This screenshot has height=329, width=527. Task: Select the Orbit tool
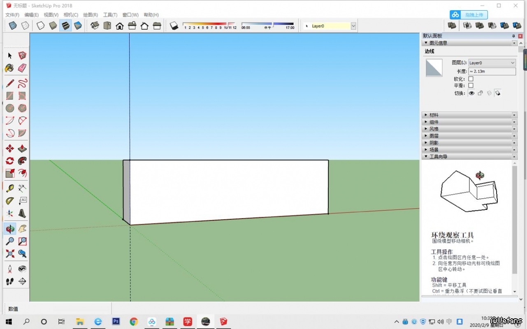(10, 229)
